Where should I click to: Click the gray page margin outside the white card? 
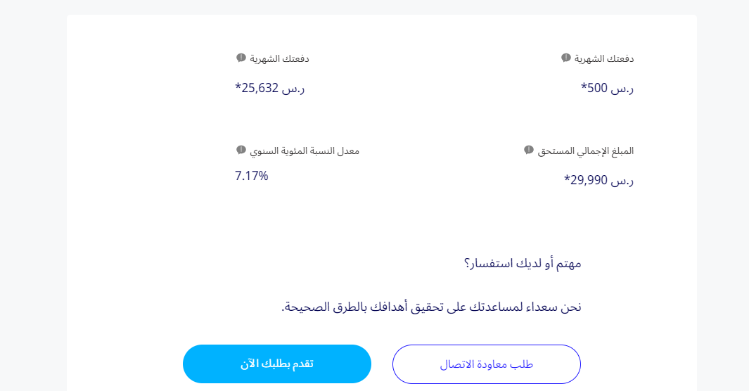click(34, 191)
